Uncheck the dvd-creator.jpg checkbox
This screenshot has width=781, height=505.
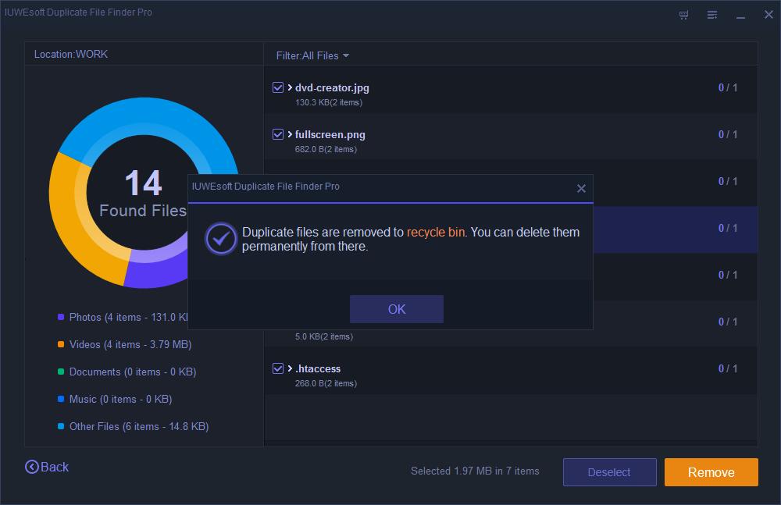tap(278, 87)
